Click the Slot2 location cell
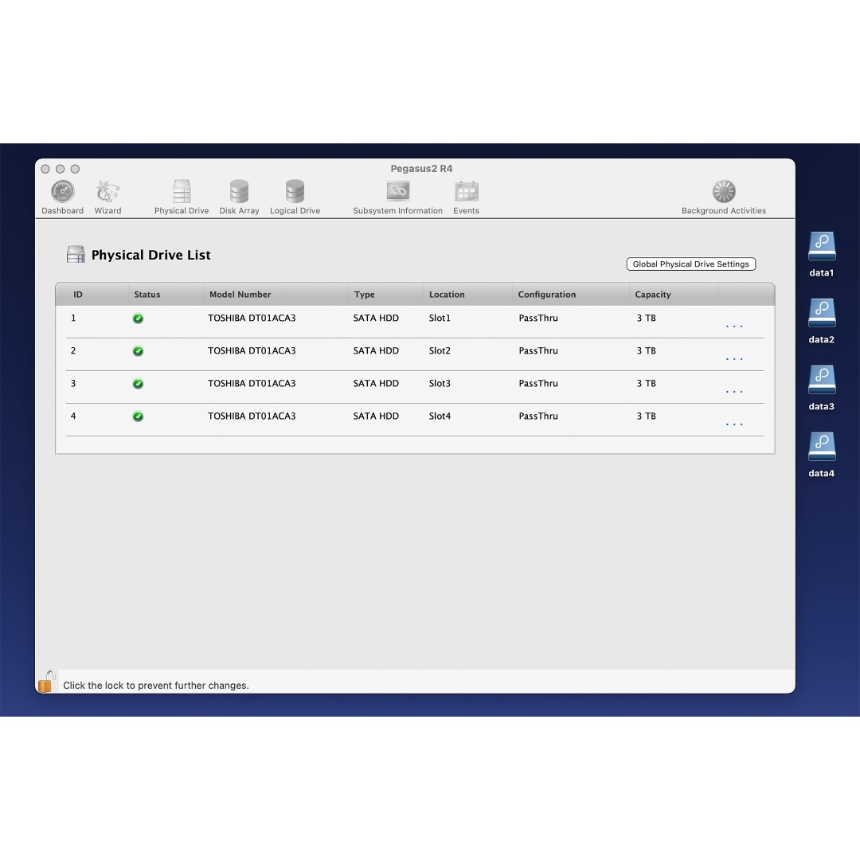Screen dimensions: 860x860 coord(440,351)
